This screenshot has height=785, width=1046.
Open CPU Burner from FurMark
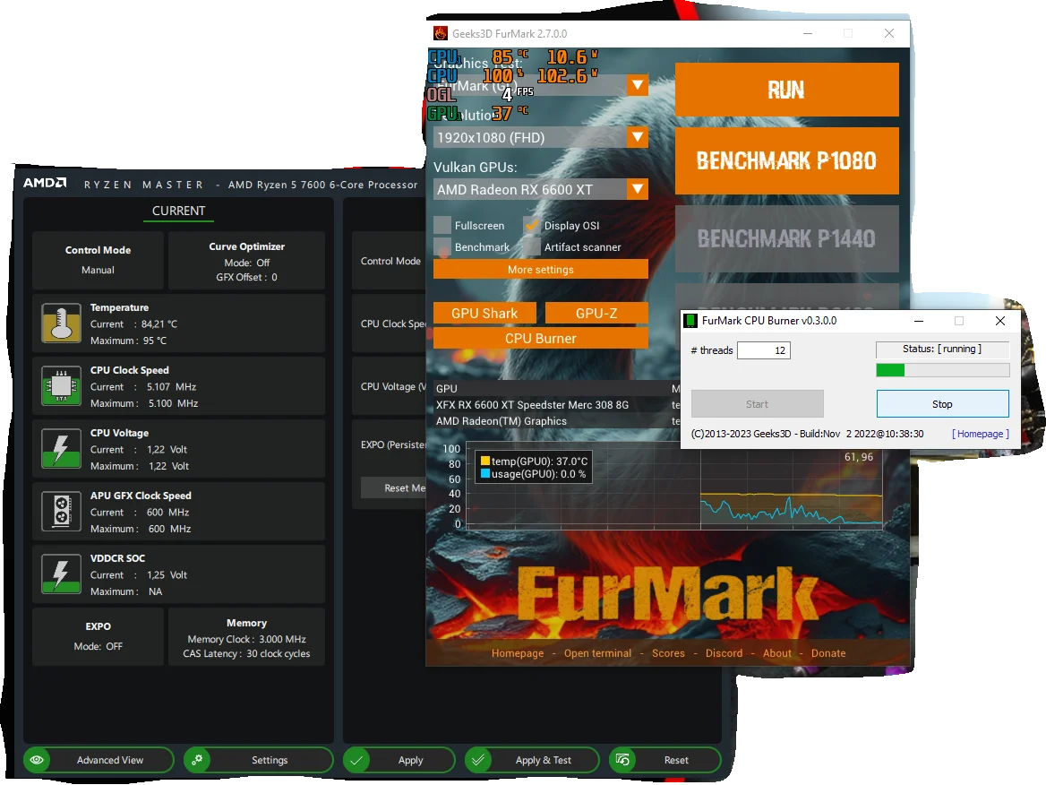pyautogui.click(x=541, y=339)
